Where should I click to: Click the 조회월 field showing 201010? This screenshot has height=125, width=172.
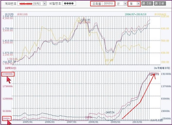[x=108, y=4]
